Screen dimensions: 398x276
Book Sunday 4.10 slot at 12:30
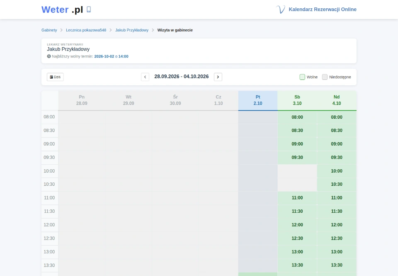coord(337,238)
